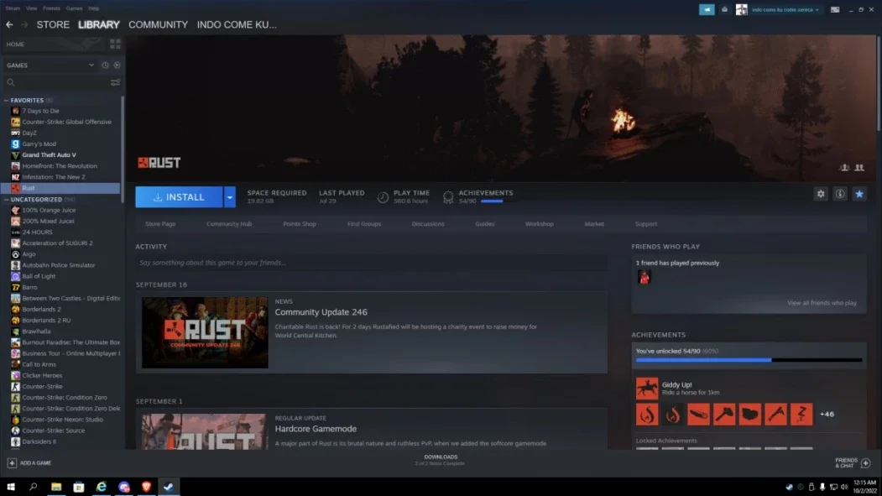This screenshot has height=496, width=882.
Task: Open the Community Hub link
Action: (x=229, y=224)
